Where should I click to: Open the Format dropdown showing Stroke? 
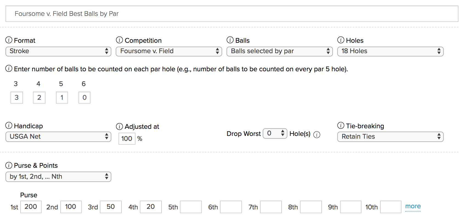(x=58, y=51)
